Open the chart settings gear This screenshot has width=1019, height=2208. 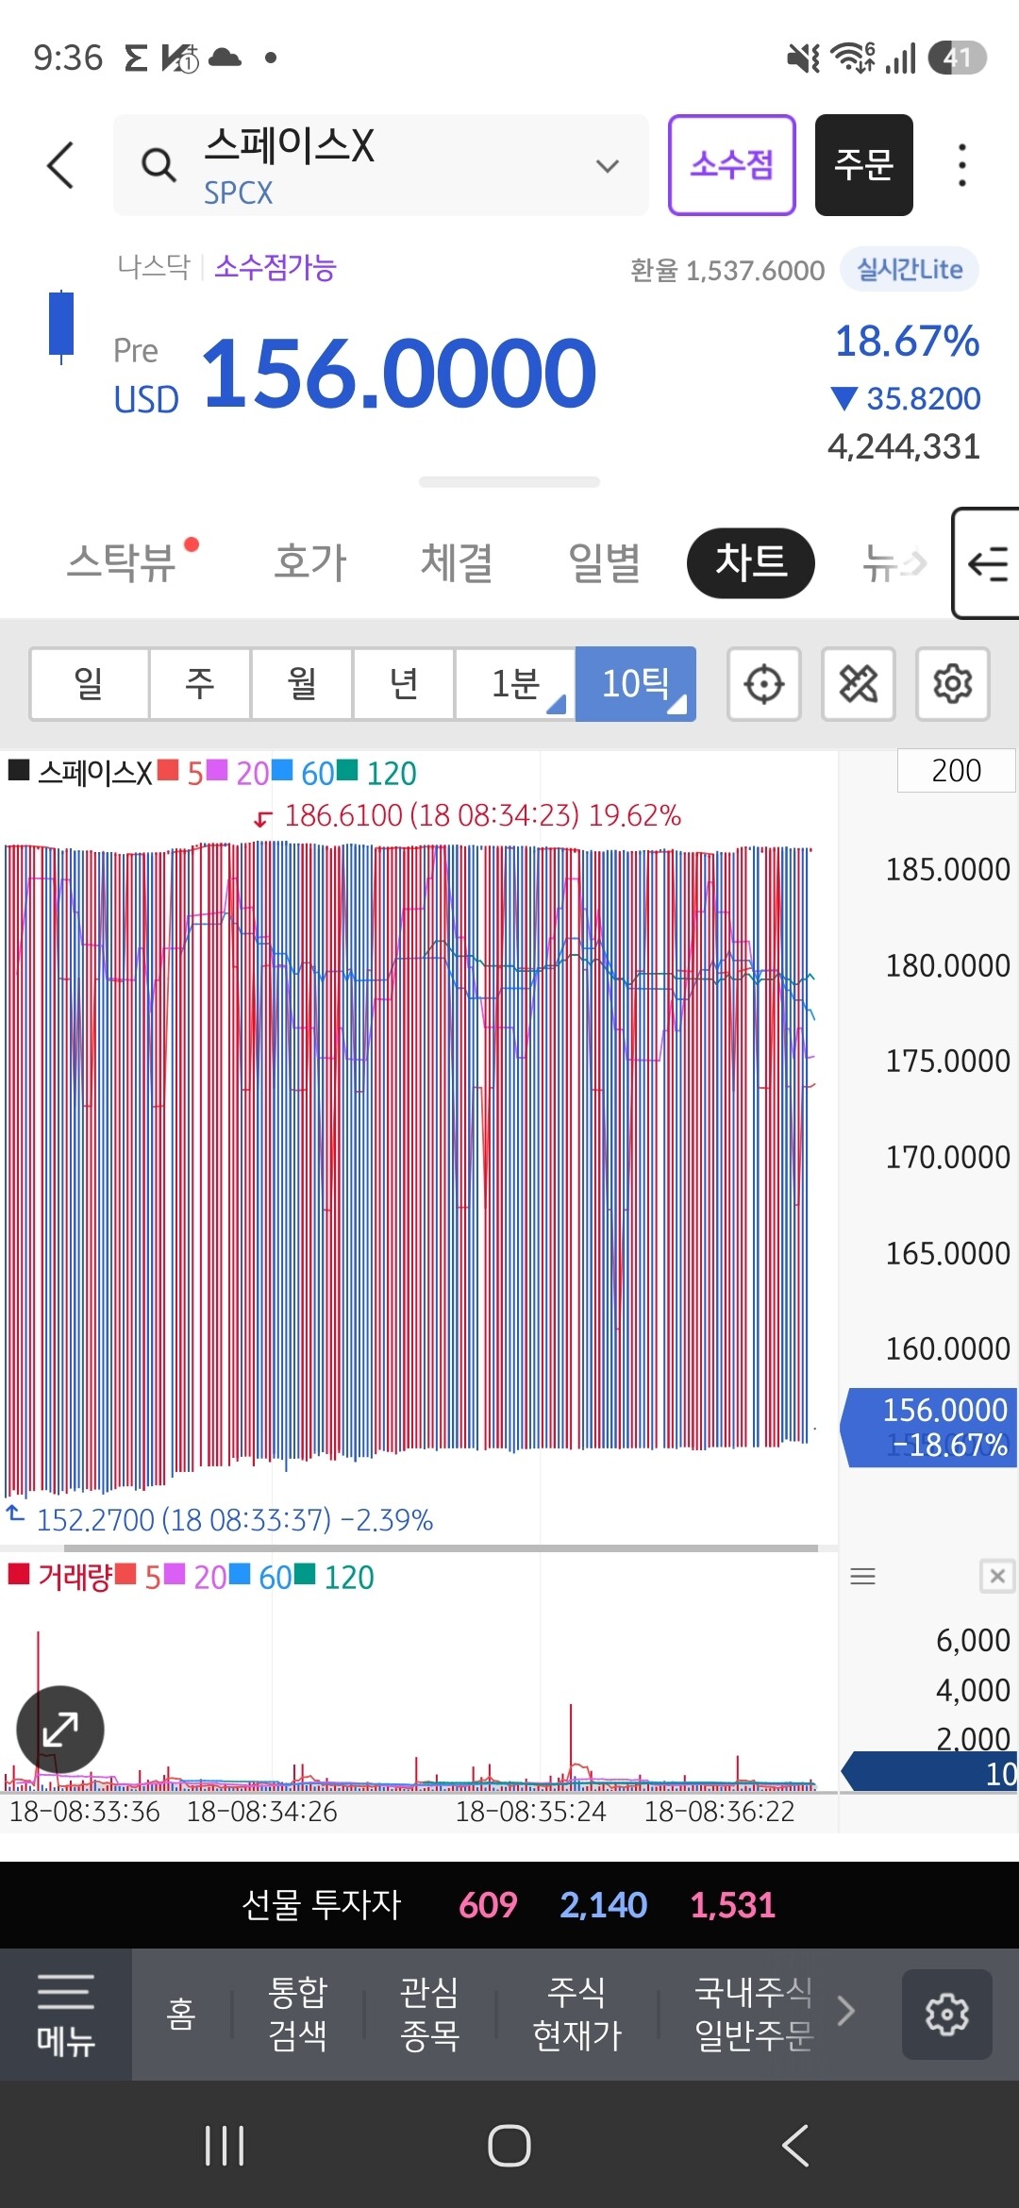pyautogui.click(x=953, y=684)
